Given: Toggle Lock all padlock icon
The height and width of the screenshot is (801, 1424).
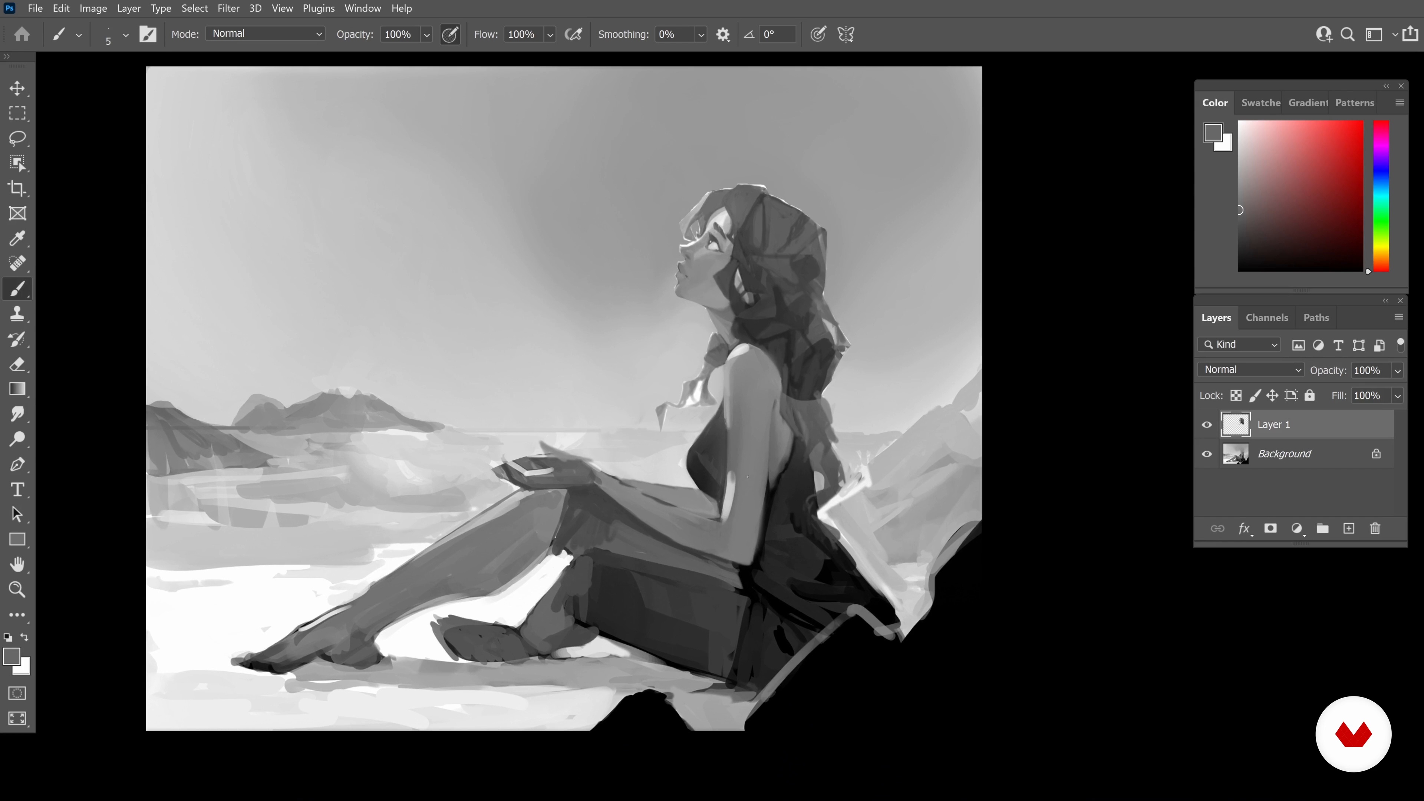Looking at the screenshot, I should [1309, 395].
